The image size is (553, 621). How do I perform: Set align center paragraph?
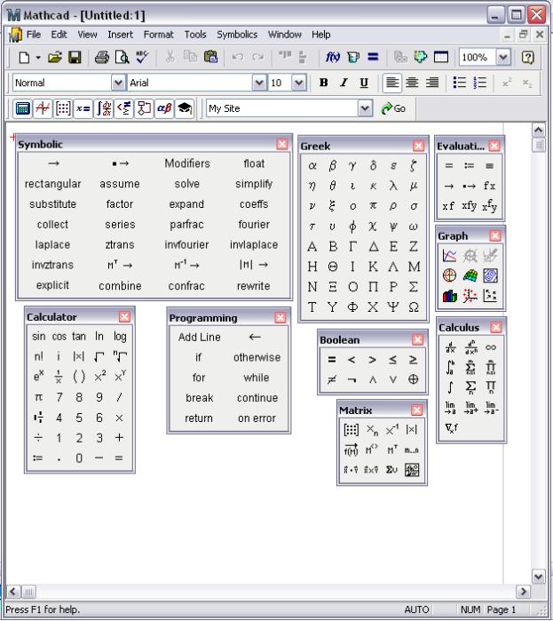coord(412,83)
